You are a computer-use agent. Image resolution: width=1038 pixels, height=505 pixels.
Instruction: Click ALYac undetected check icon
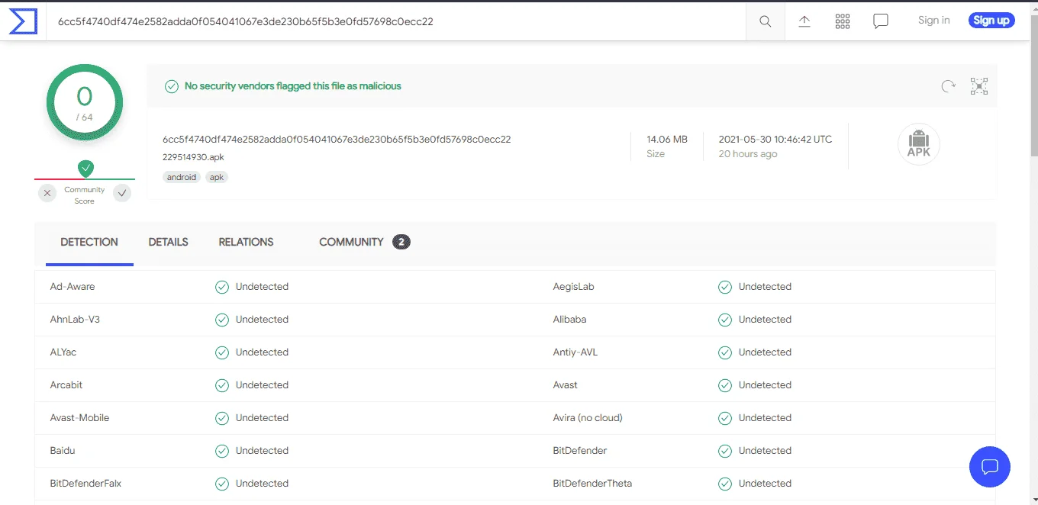pyautogui.click(x=222, y=352)
